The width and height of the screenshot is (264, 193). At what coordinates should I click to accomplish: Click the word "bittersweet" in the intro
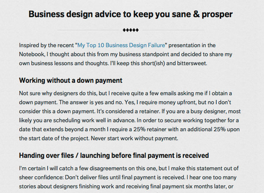[191, 63]
